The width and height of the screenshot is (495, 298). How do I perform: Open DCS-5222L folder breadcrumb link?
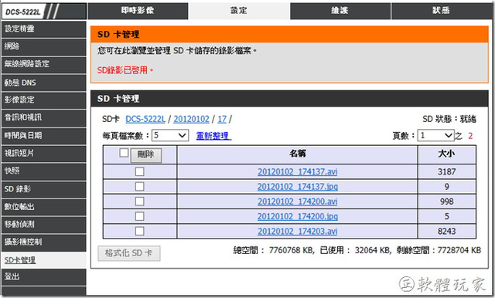tap(145, 119)
